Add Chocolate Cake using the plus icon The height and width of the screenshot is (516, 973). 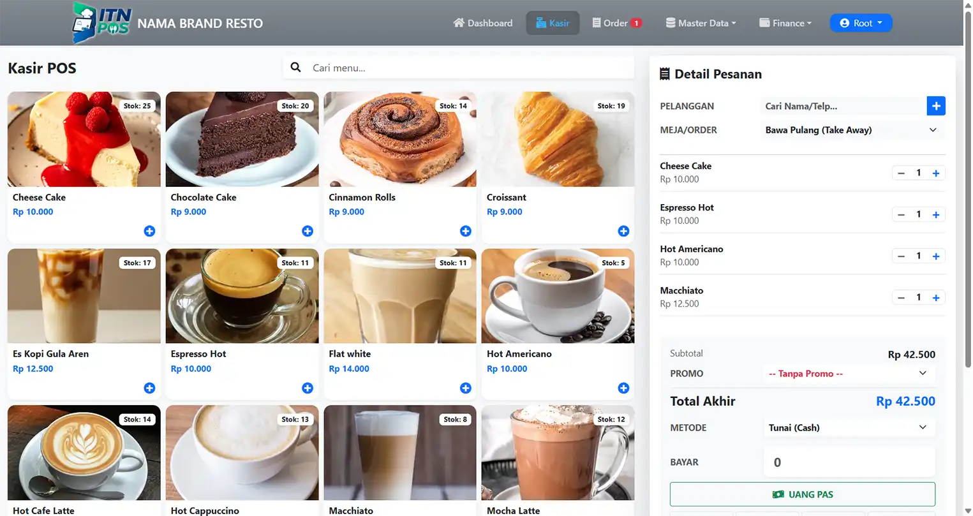(x=308, y=231)
